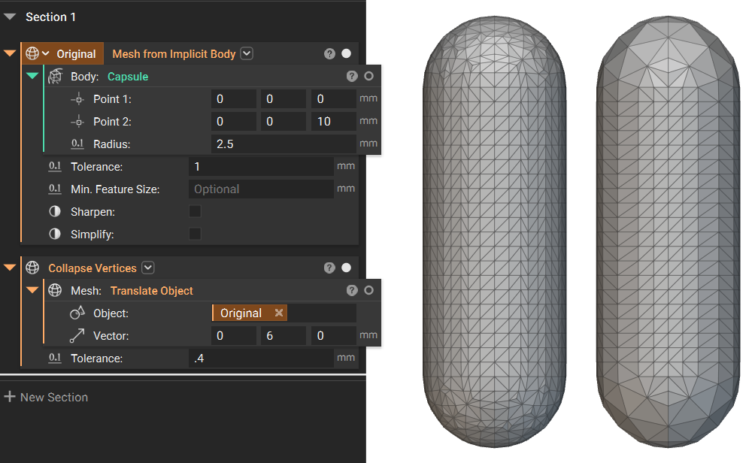Image resolution: width=755 pixels, height=463 pixels.
Task: Edit the Point 1 Y value field
Action: click(283, 99)
